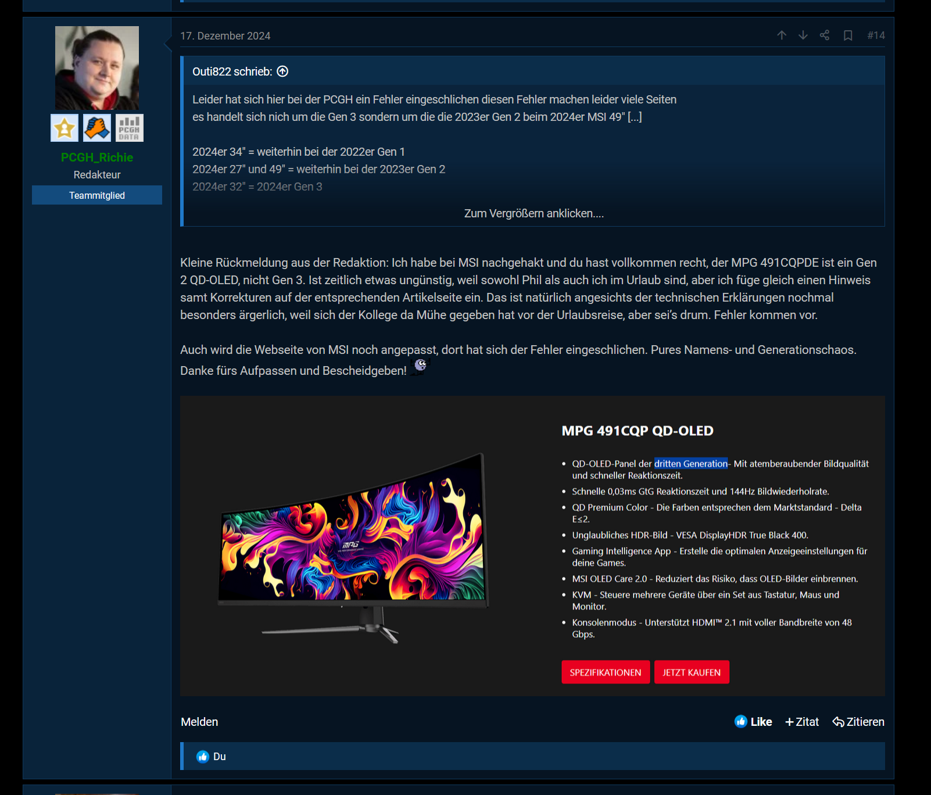The image size is (931, 795).
Task: Click the blue thumbs-up Like icon
Action: pos(740,721)
